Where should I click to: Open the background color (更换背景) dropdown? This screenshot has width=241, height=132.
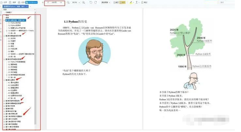click(x=106, y=3)
